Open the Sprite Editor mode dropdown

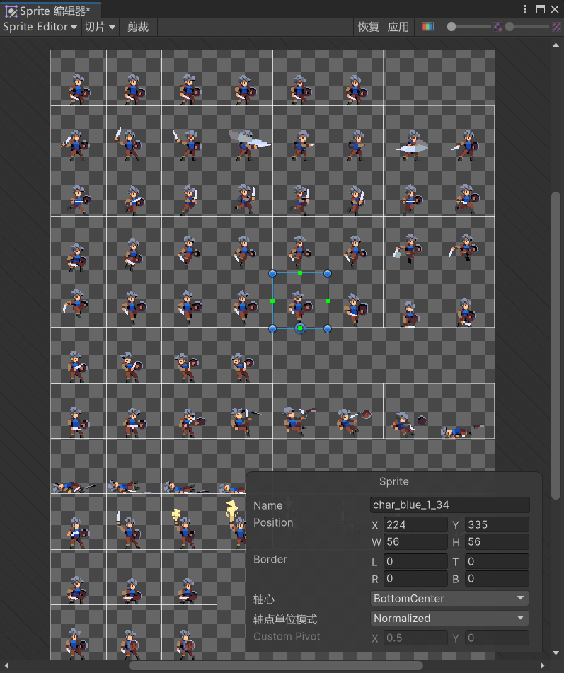[x=40, y=27]
